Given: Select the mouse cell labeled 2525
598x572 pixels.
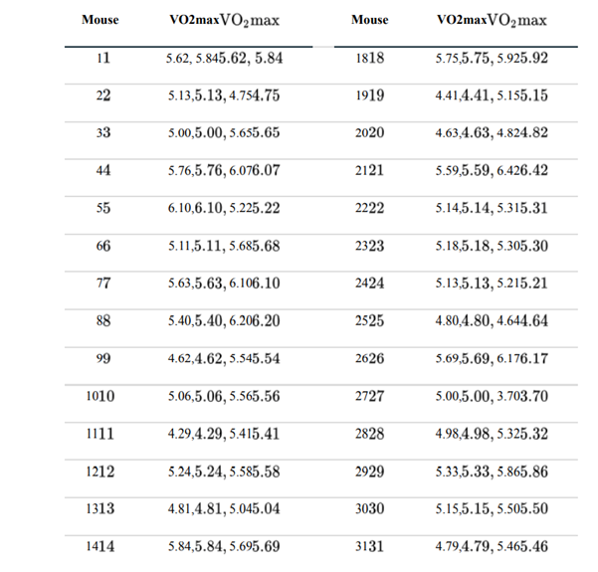Looking at the screenshot, I should coord(370,321).
